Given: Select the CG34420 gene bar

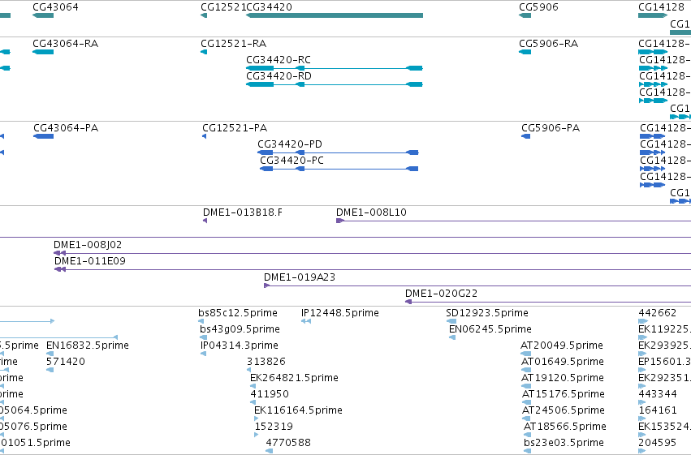Looking at the screenshot, I should pos(335,15).
